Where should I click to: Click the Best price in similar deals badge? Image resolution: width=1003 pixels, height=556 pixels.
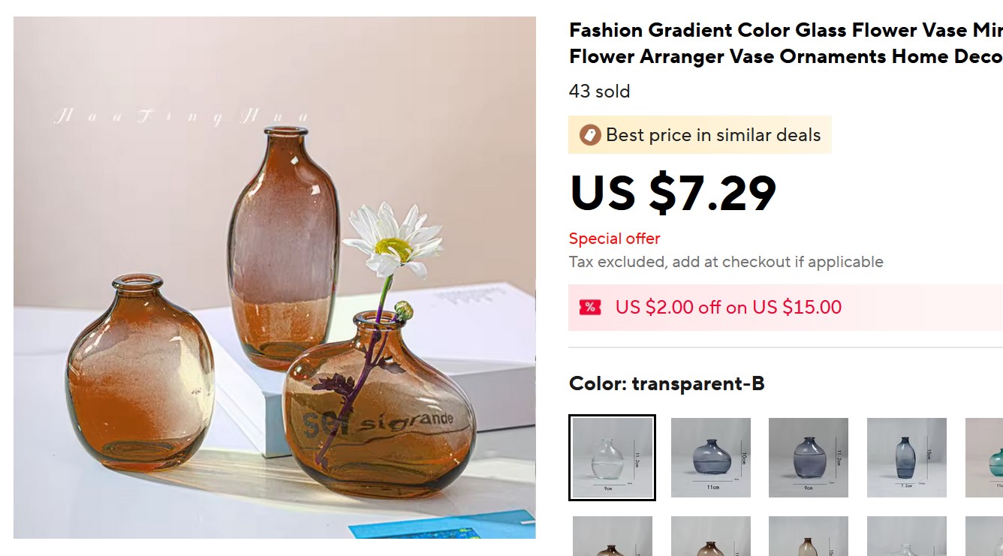pyautogui.click(x=712, y=135)
